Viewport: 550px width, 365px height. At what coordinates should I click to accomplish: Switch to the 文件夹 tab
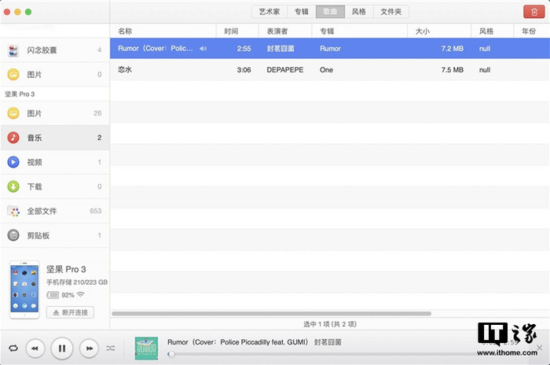pos(390,12)
